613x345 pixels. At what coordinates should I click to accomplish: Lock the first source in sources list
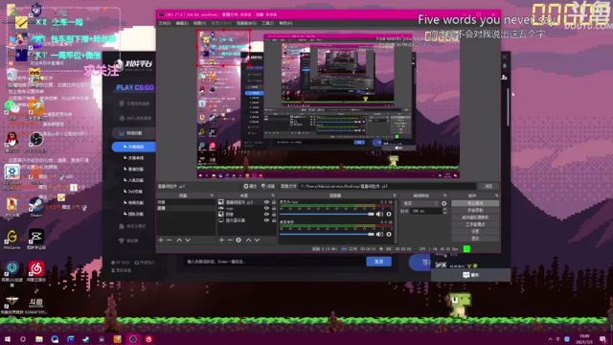(x=274, y=202)
